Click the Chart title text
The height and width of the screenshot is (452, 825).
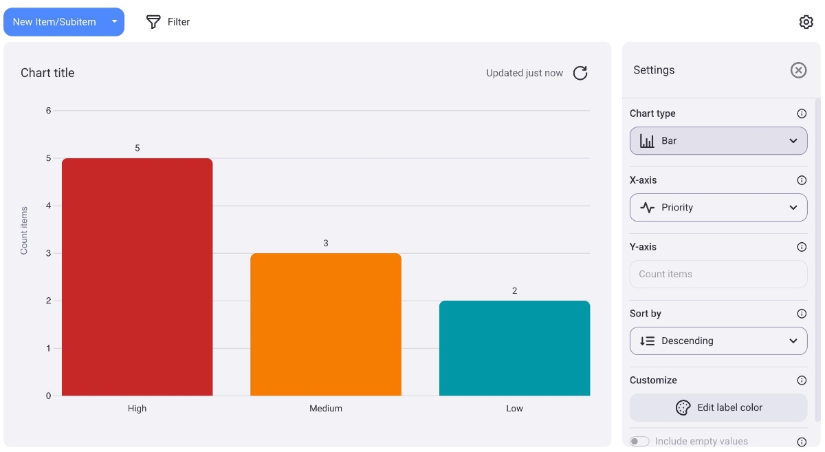[x=47, y=73]
